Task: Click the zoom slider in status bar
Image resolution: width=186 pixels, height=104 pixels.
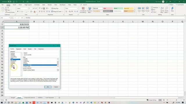Action: pos(176,100)
